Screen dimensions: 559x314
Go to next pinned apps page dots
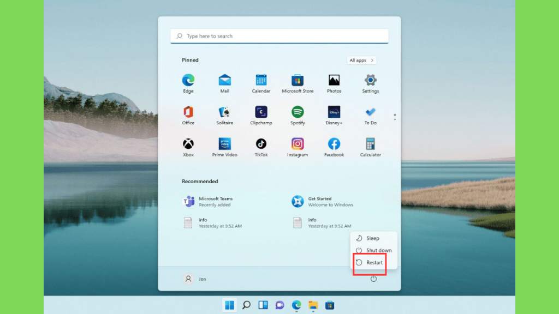[395, 117]
